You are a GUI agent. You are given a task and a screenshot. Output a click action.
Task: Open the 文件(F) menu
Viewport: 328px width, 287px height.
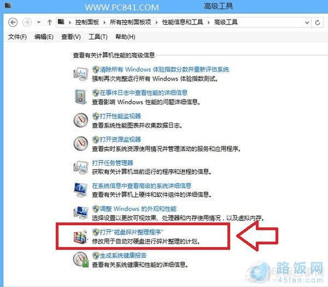tap(17, 37)
